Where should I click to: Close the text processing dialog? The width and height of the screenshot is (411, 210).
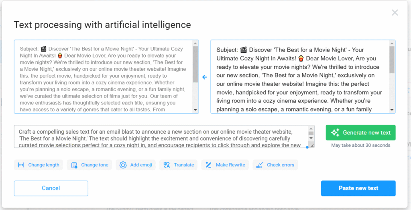(395, 12)
